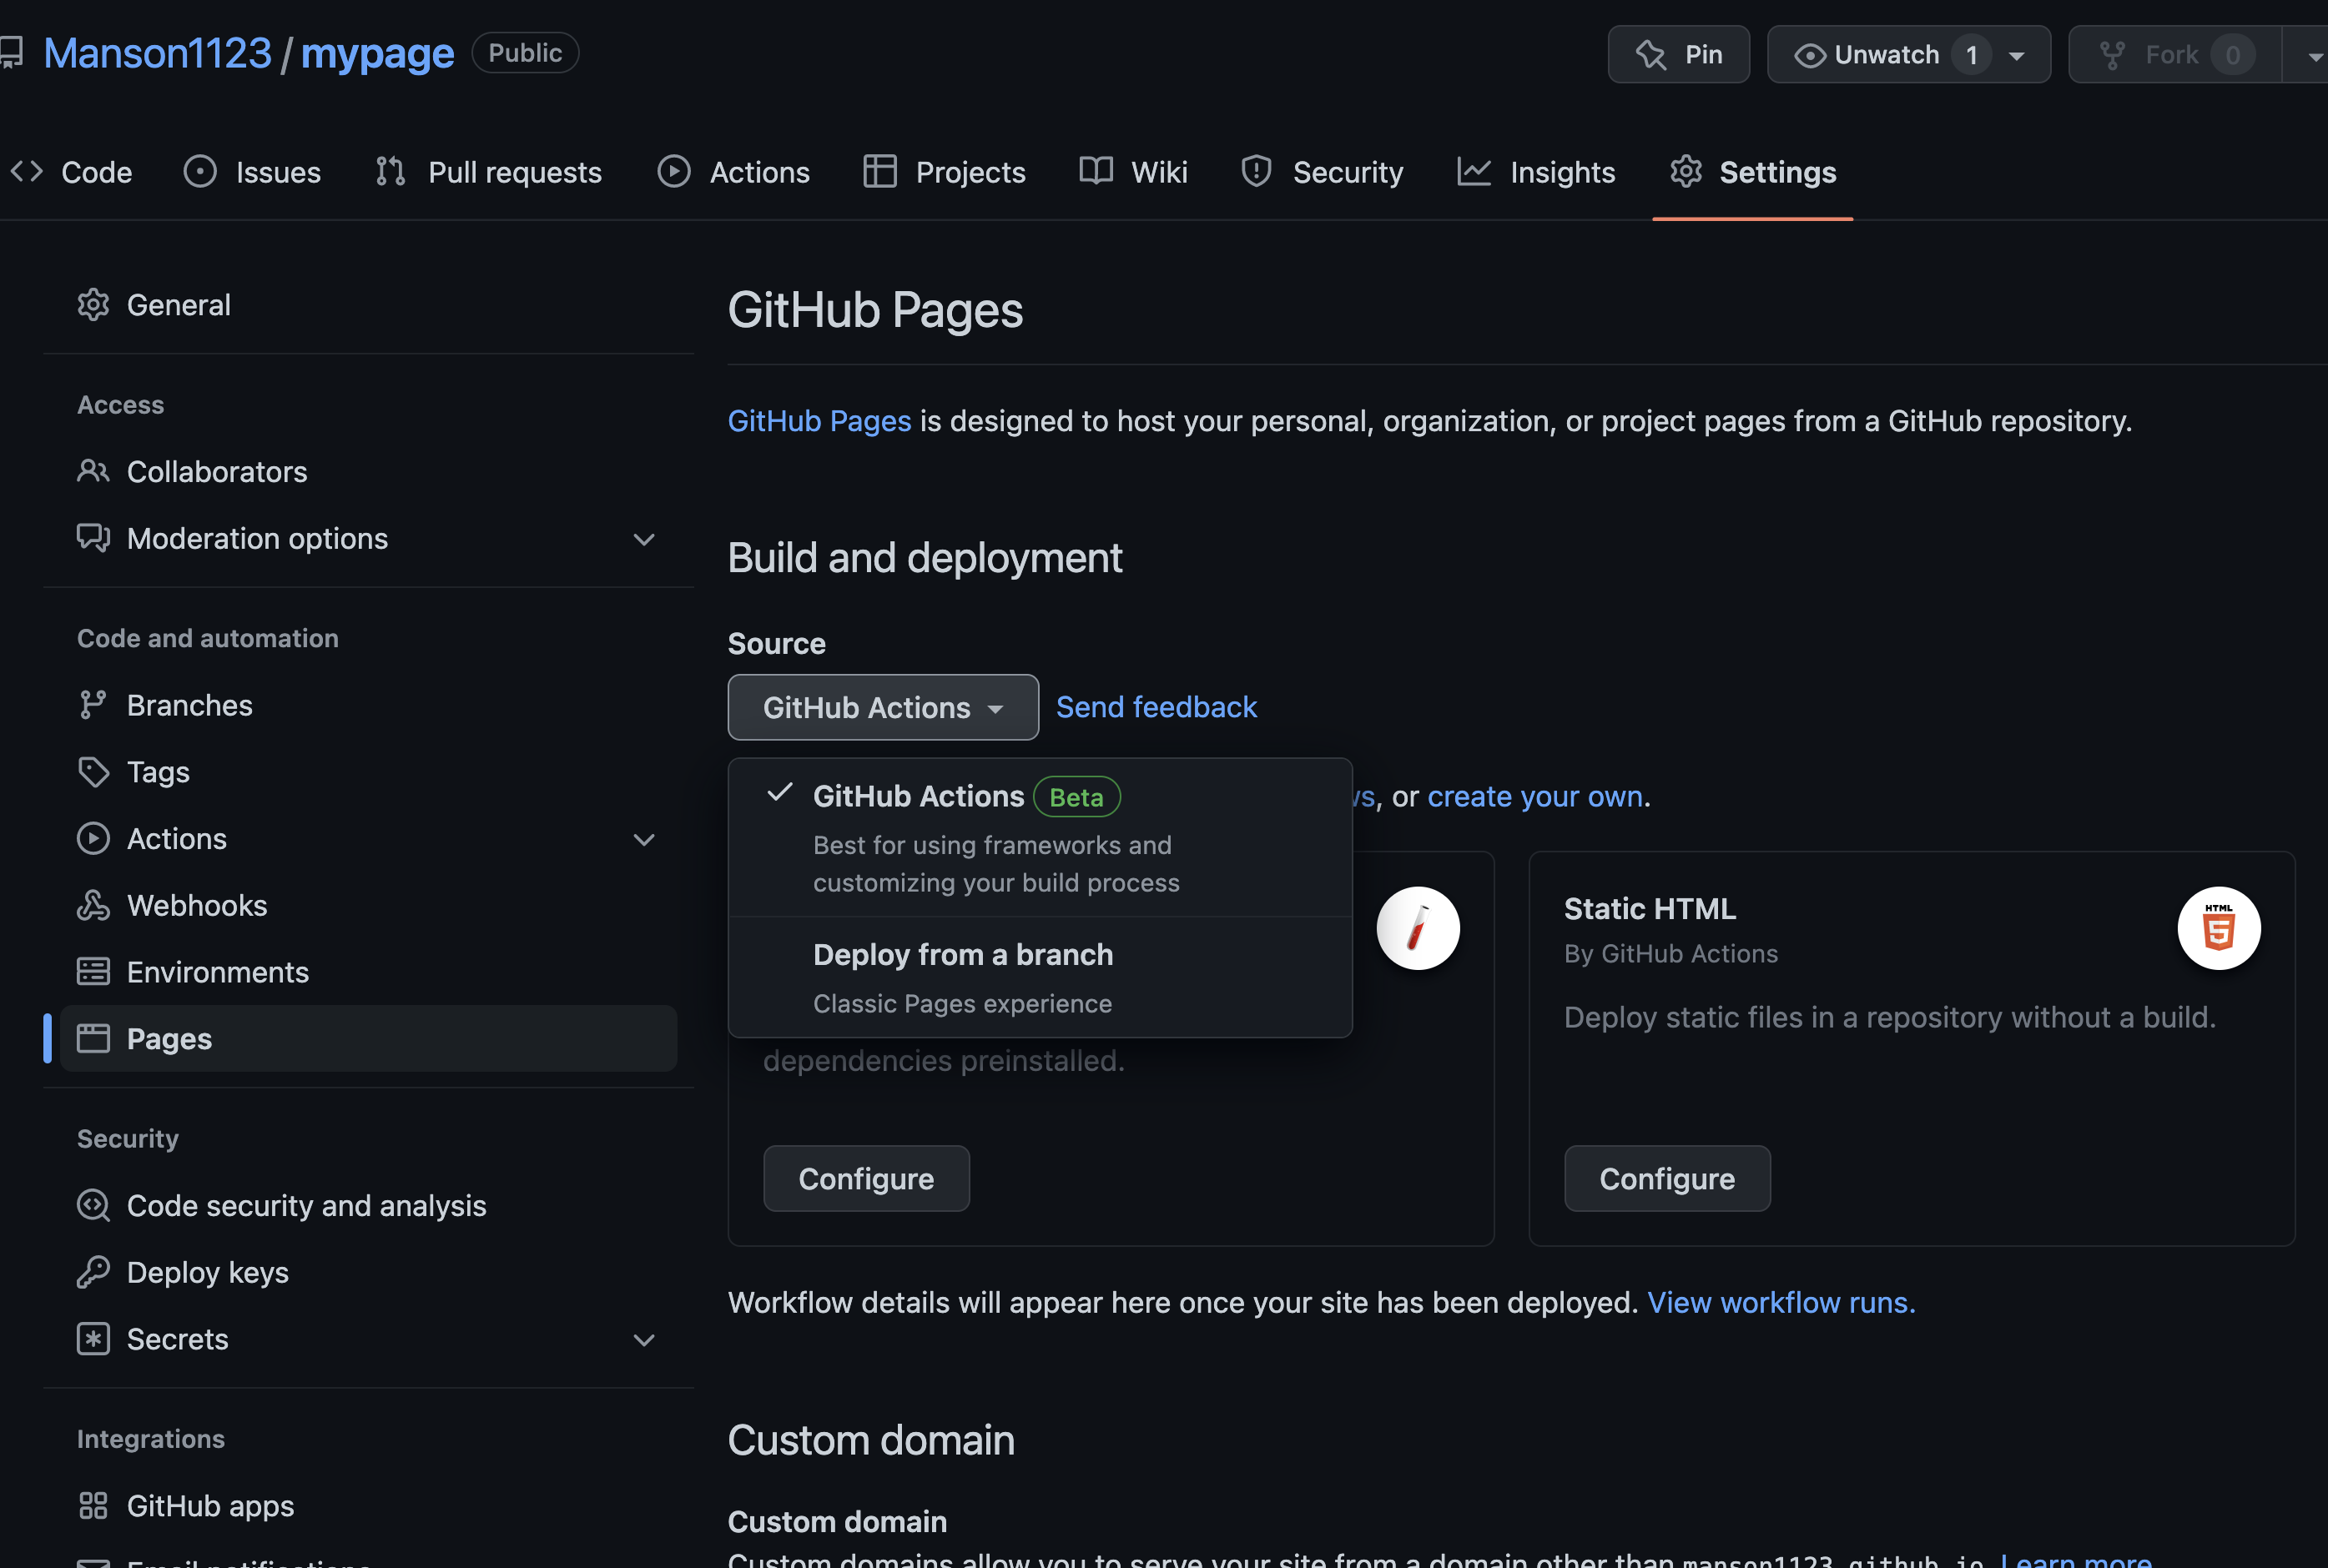Open Deploy keys settings page
The image size is (2328, 1568).
click(369, 1272)
